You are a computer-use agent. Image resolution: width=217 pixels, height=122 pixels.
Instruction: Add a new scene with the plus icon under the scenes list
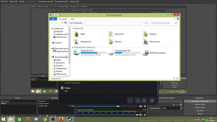click(x=2, y=116)
